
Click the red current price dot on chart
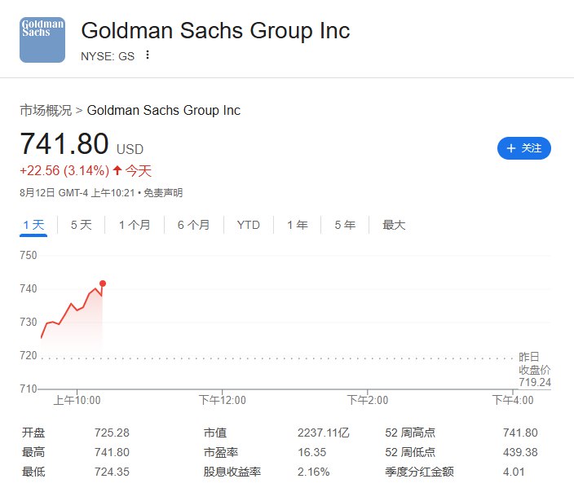coord(103,283)
